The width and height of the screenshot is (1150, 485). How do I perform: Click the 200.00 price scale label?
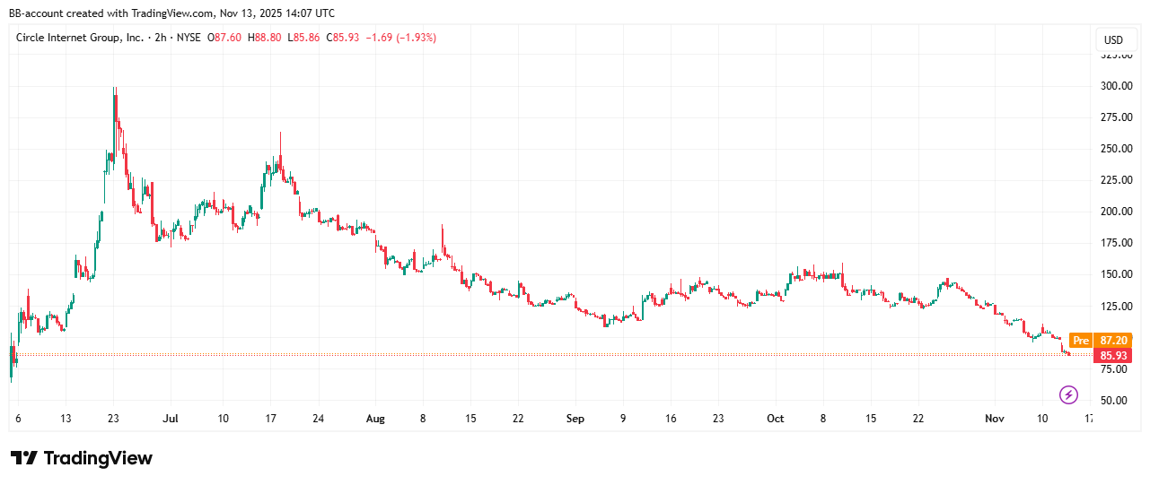1113,212
